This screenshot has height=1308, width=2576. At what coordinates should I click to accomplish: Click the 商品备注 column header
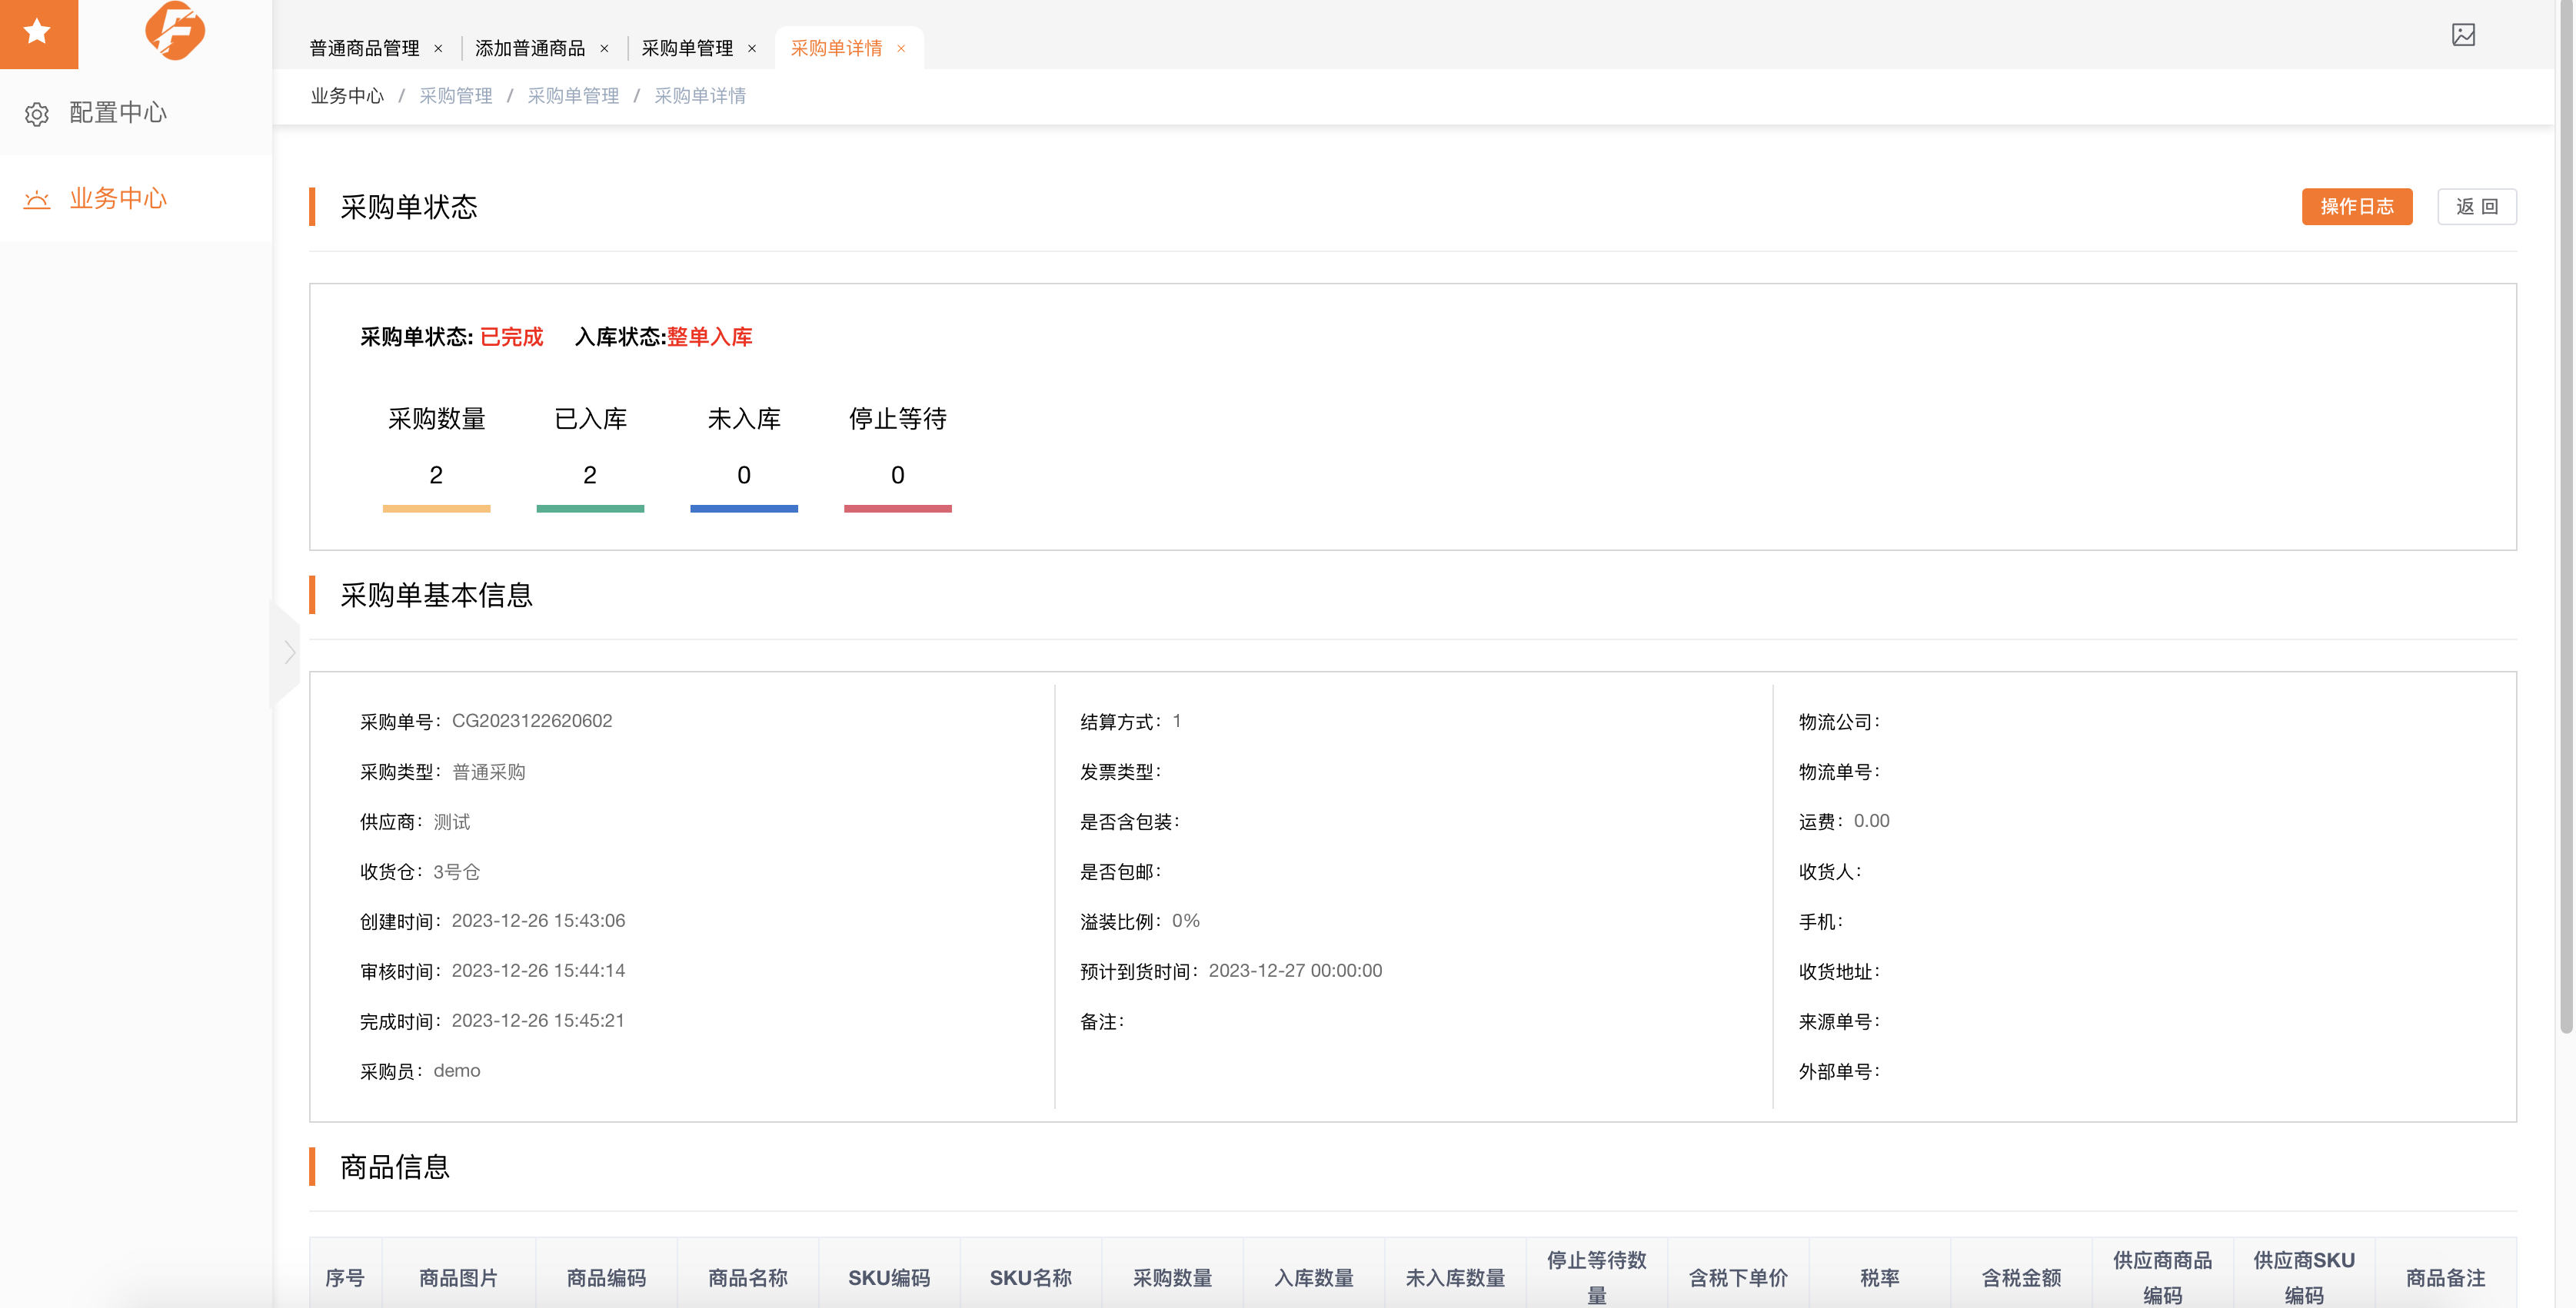[2445, 1278]
